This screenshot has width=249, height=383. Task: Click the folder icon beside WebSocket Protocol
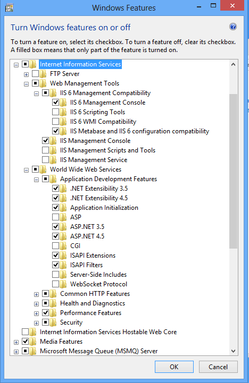[x=63, y=284]
